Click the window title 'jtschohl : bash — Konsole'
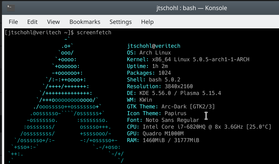Viewport: 279px width, 164px height. click(x=192, y=8)
